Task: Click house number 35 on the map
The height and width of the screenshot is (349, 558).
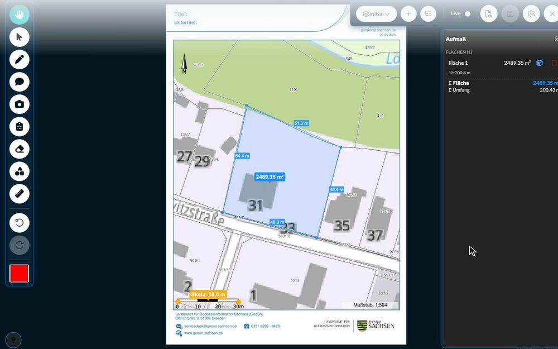Action: point(341,226)
